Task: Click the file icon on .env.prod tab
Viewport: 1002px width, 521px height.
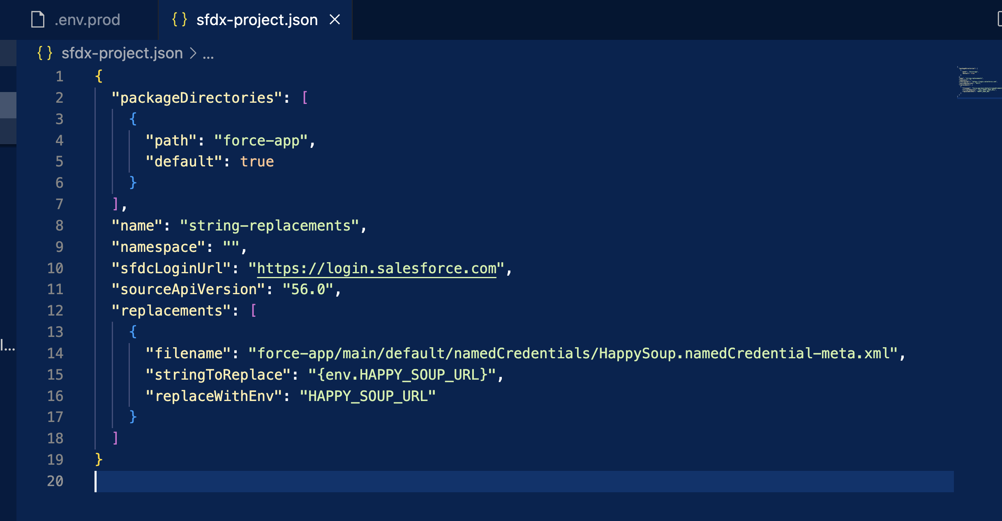Action: (38, 19)
